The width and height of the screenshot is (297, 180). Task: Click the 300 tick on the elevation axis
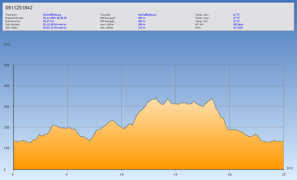click(6, 106)
